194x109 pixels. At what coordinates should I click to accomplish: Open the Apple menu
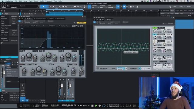[x=3, y=1]
